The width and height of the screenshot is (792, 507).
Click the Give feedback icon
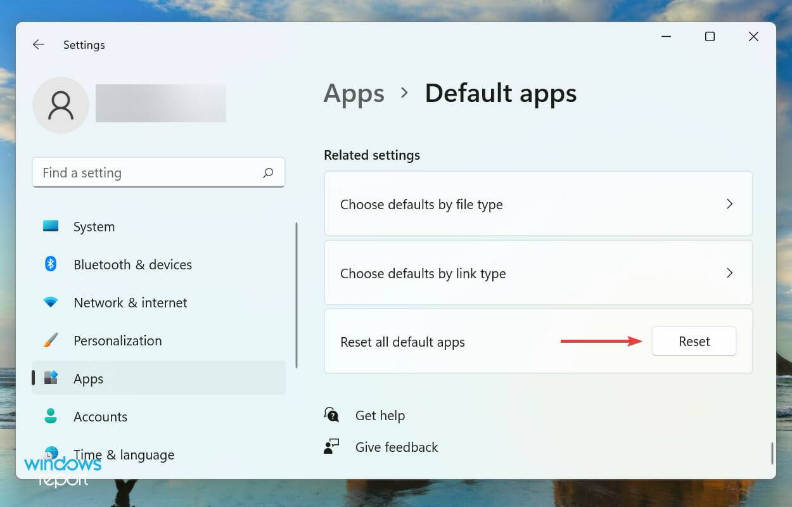click(x=331, y=446)
